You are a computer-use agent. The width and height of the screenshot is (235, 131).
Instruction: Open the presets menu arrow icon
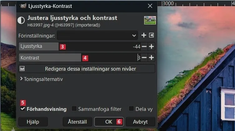tap(151, 35)
